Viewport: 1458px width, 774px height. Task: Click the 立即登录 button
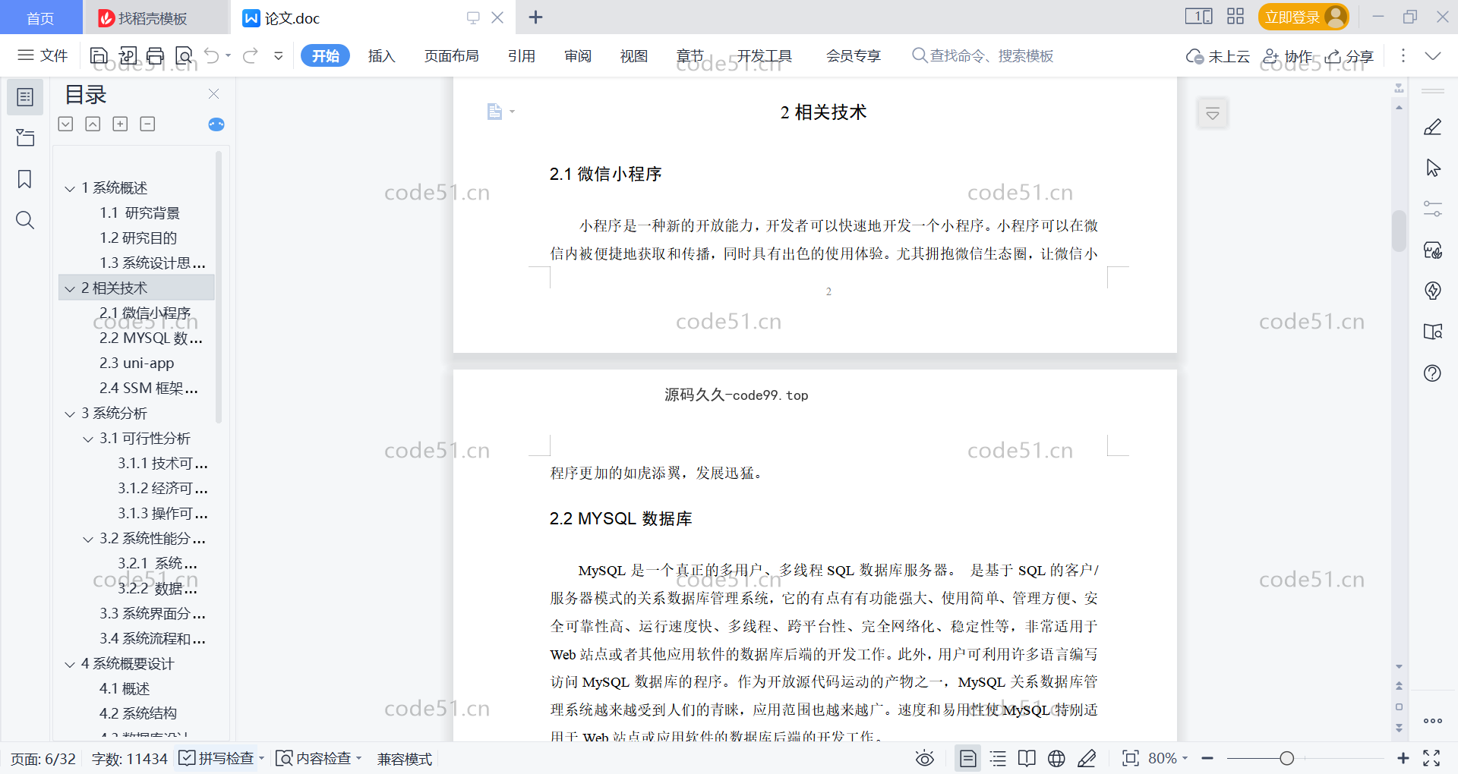click(x=1303, y=17)
